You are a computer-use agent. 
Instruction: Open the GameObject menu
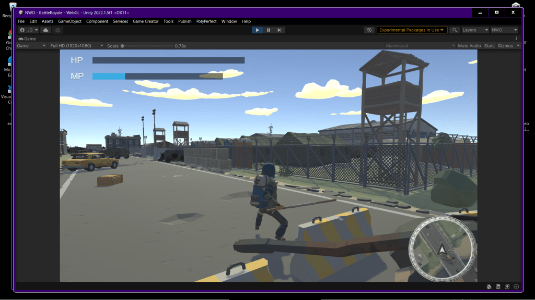coord(69,21)
